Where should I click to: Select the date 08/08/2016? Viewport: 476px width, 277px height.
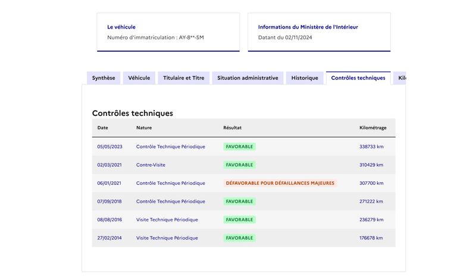click(x=109, y=220)
